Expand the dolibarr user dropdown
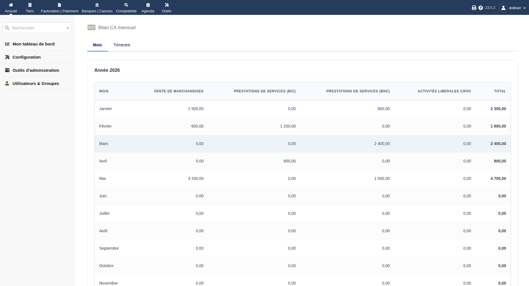This screenshot has height=286, width=529. [512, 8]
